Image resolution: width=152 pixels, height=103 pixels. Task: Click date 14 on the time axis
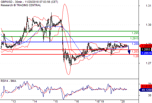click(x=35, y=101)
